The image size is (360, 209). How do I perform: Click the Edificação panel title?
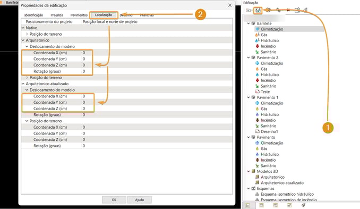pos(251,3)
